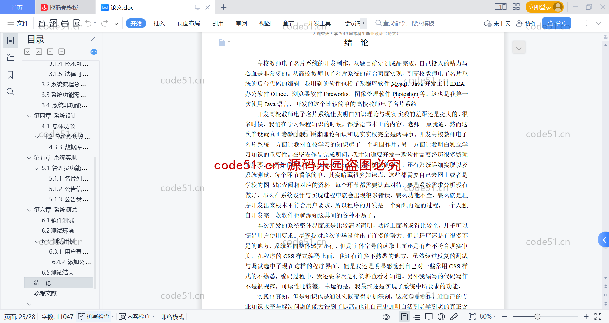Select the 页面布局 ribbon tab

point(188,23)
